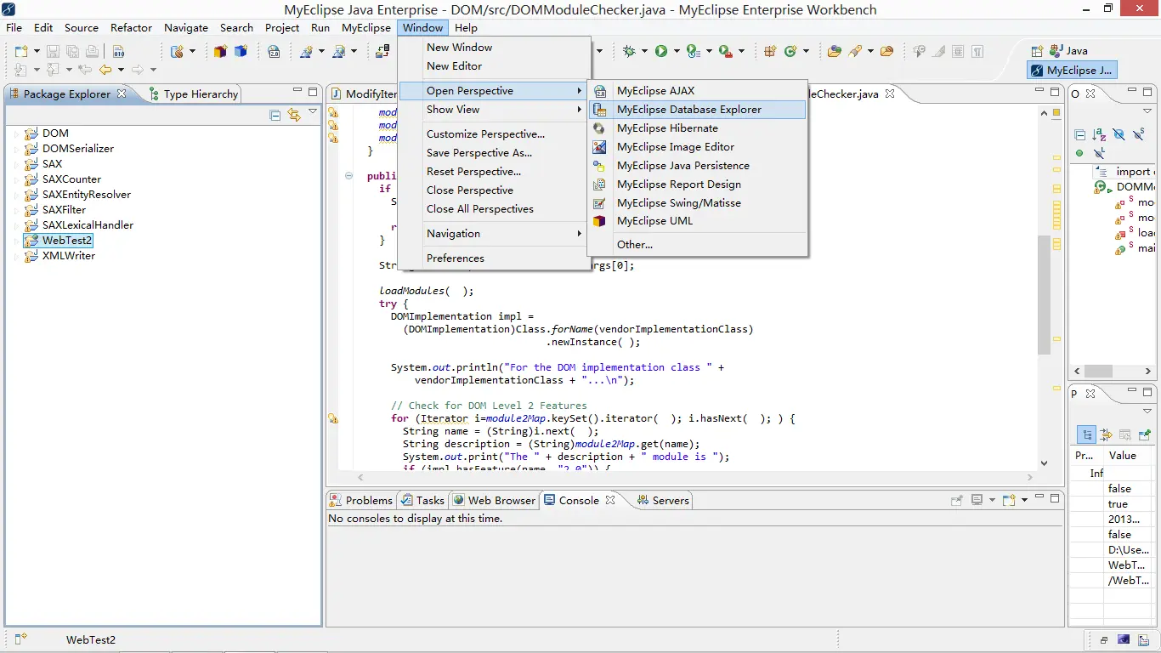Click the blue cube new-class toolbar icon
Image resolution: width=1161 pixels, height=653 pixels.
tap(241, 51)
